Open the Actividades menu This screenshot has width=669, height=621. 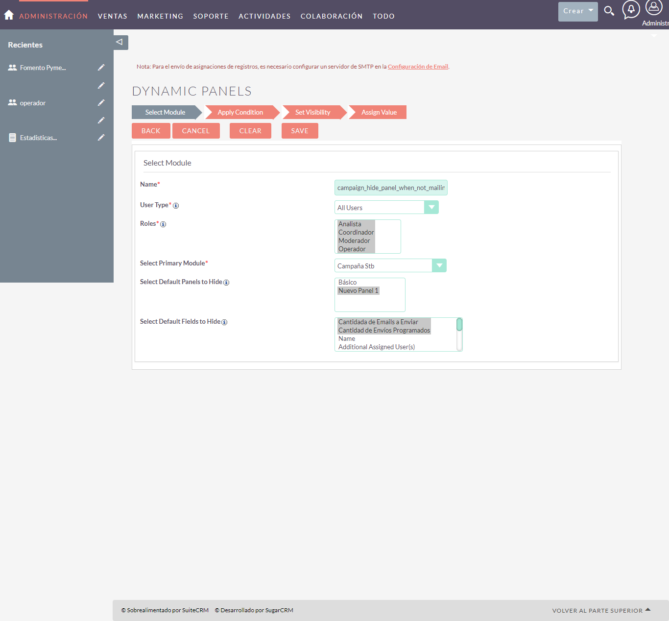coord(264,16)
